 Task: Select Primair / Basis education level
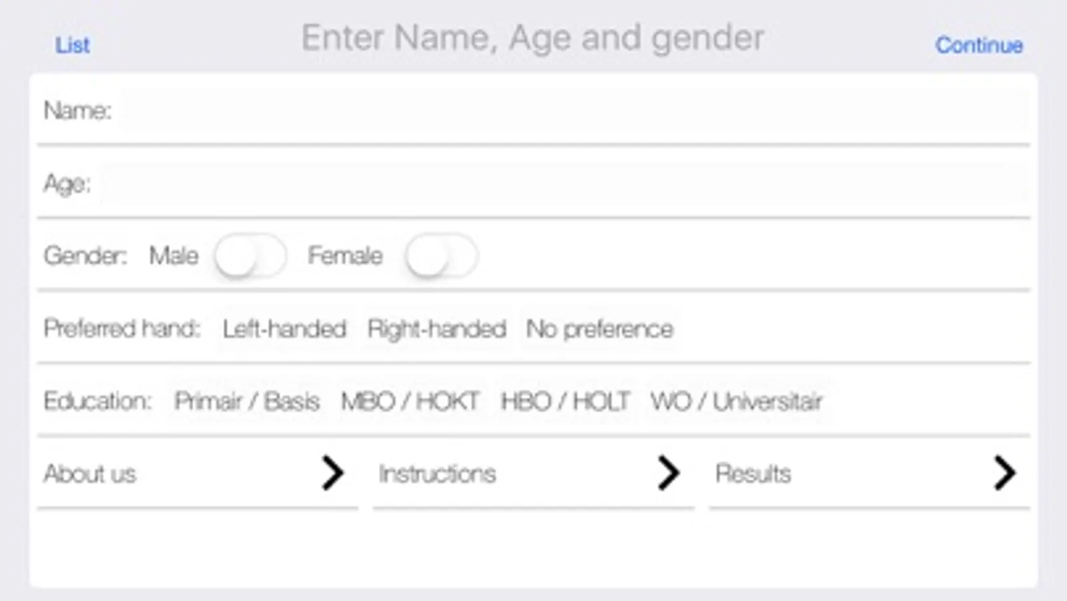point(247,401)
